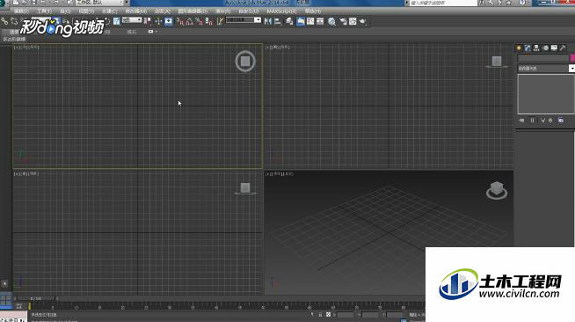
Task: Switch to the Display command panel tab
Action: click(554, 48)
